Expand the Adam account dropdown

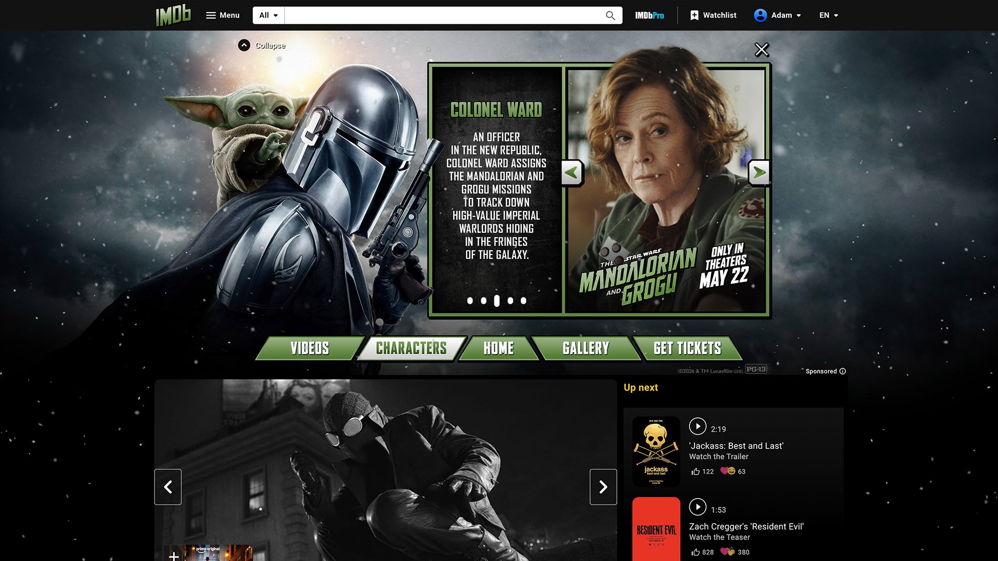pyautogui.click(x=777, y=15)
